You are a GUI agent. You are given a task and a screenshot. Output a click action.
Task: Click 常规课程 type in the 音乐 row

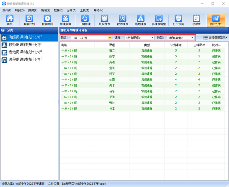[147, 91]
